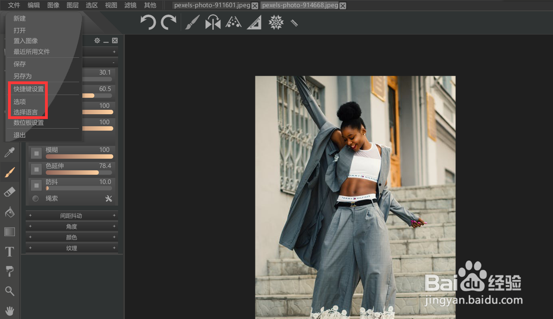Open the 图层 menu
The image size is (553, 319).
[x=73, y=5]
